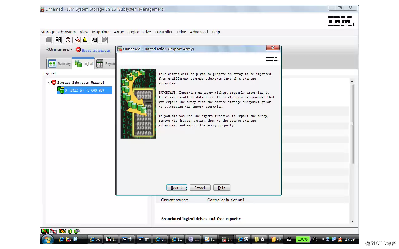The width and height of the screenshot is (399, 249).
Task: Click the black enclosure locate toolbar icon
Action: click(x=94, y=40)
